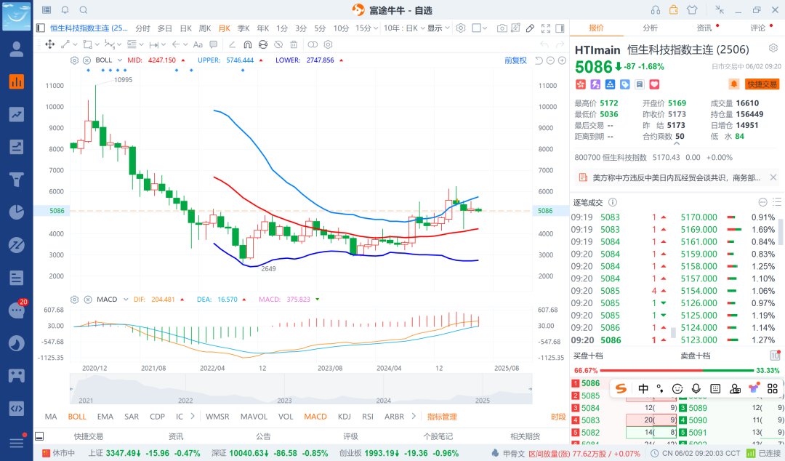This screenshot has height=461, width=785.
Task: Open 指标管理 indicator management
Action: click(x=442, y=417)
